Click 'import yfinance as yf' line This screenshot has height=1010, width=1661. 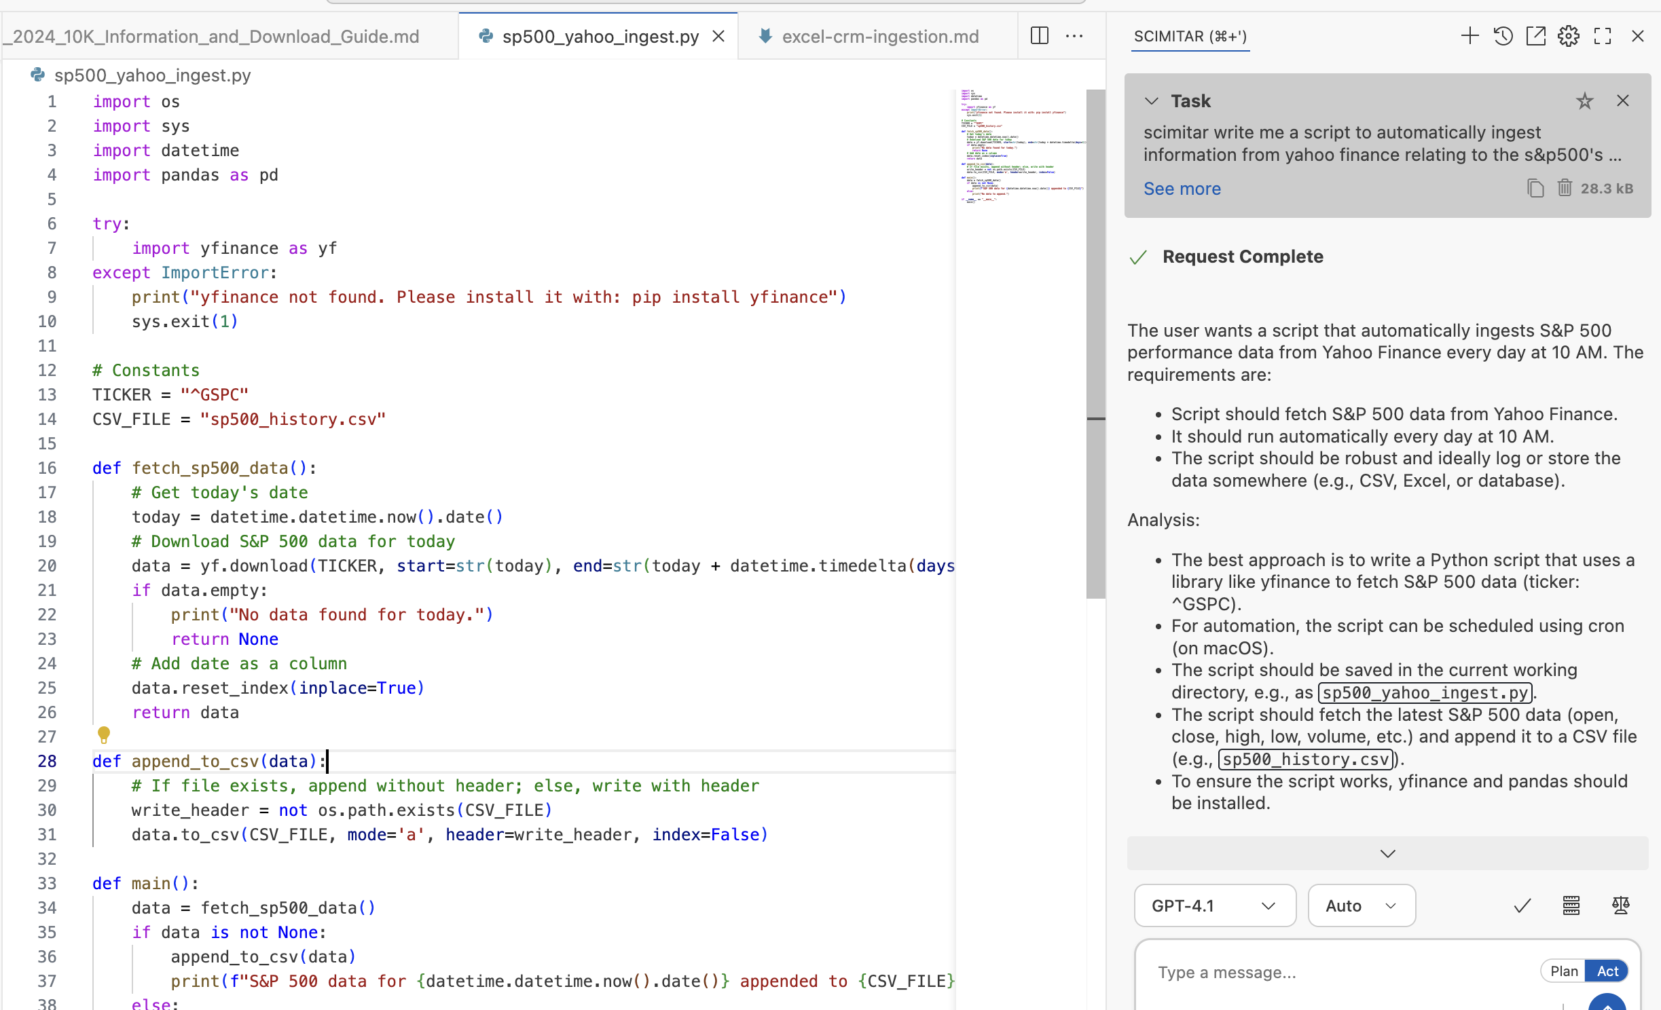[234, 248]
